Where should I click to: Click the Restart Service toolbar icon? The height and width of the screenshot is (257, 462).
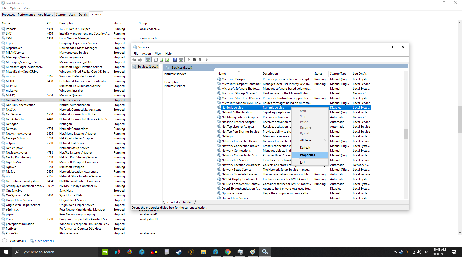(206, 60)
